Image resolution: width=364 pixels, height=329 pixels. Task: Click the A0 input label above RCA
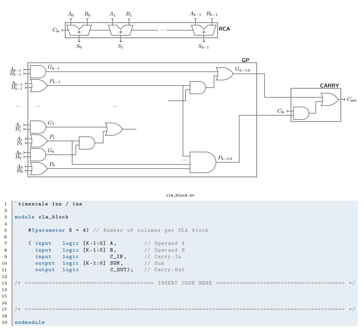pos(71,14)
